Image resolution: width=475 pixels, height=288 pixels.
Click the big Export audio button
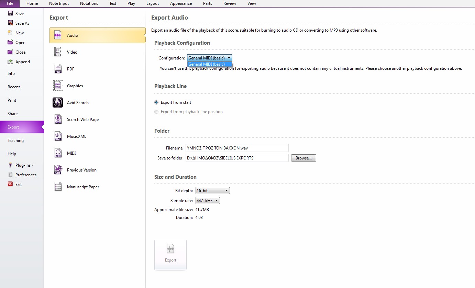point(170,255)
